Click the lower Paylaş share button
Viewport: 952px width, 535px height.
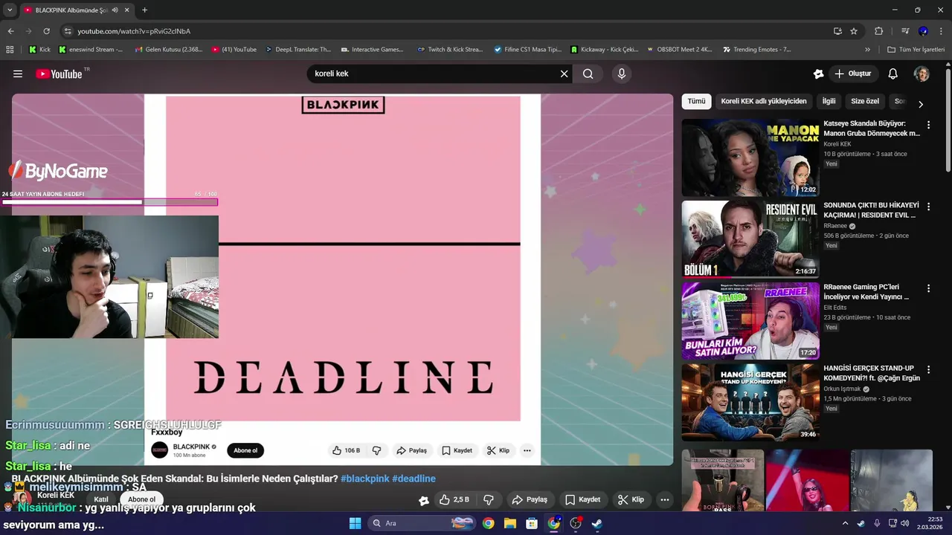click(530, 499)
